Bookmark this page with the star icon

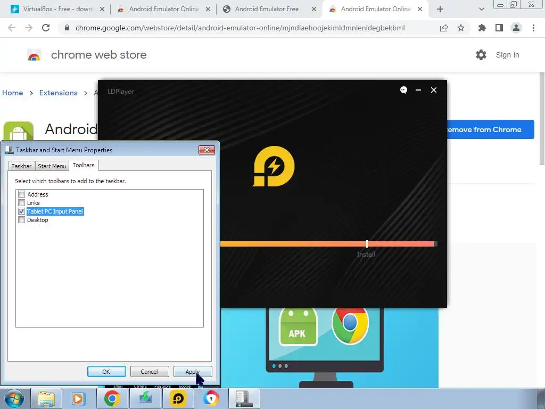461,28
